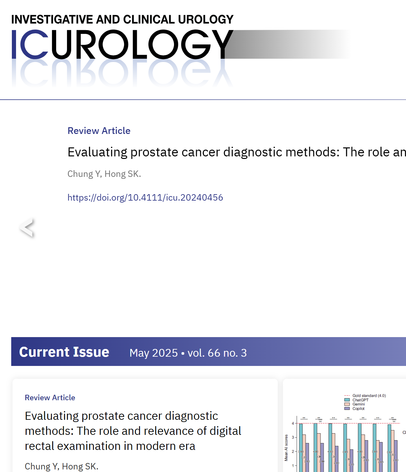The image size is (406, 472).
Task: Click the purple Copilot legend swatch
Action: [x=347, y=409]
